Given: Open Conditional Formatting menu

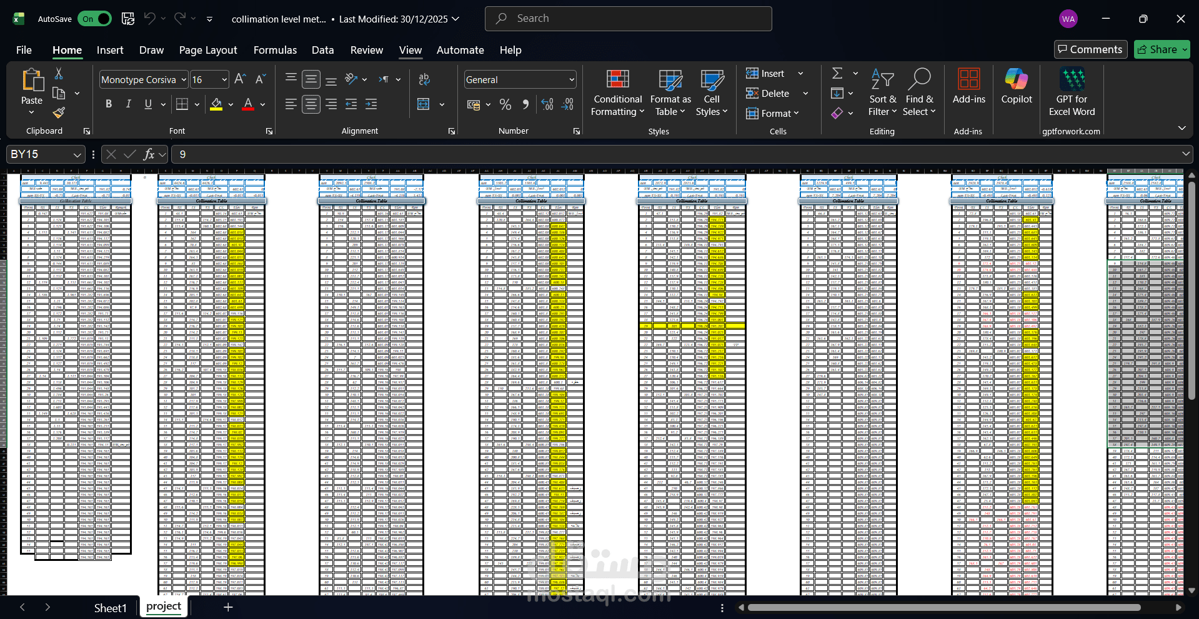Looking at the screenshot, I should click(x=617, y=92).
